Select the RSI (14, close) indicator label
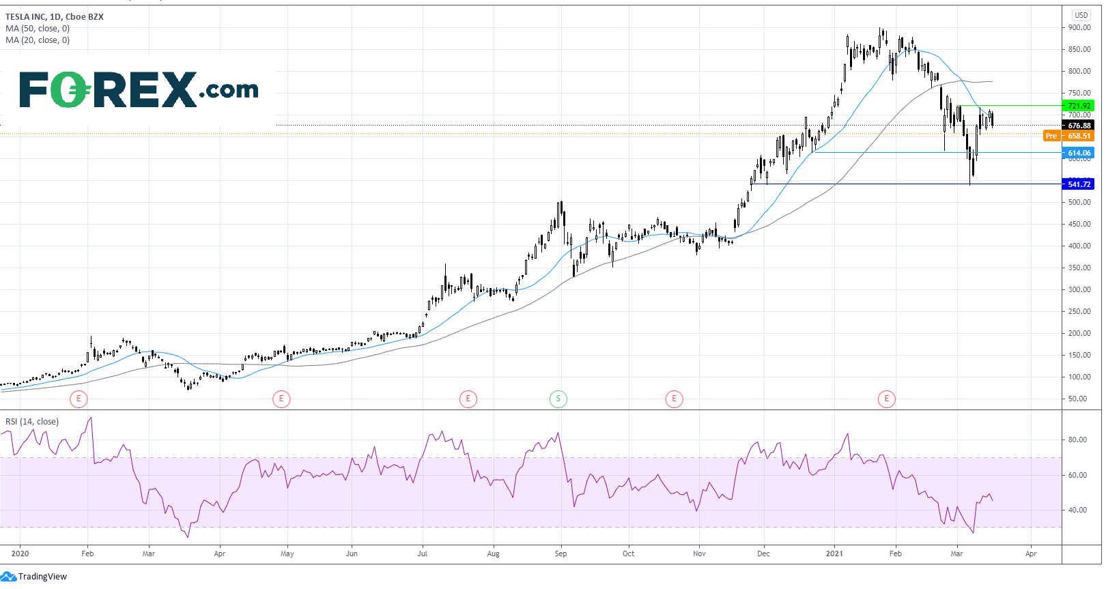 (32, 422)
